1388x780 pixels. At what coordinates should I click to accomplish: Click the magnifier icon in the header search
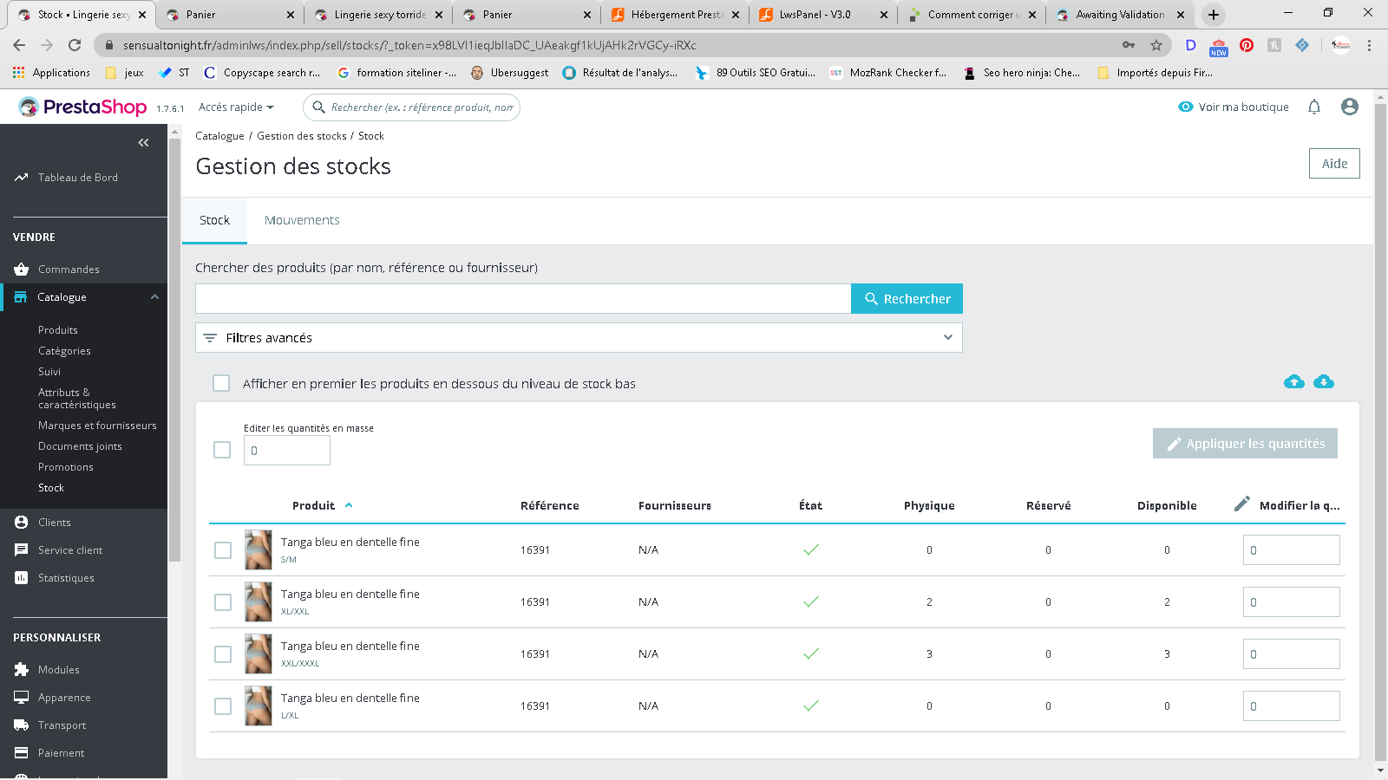319,107
